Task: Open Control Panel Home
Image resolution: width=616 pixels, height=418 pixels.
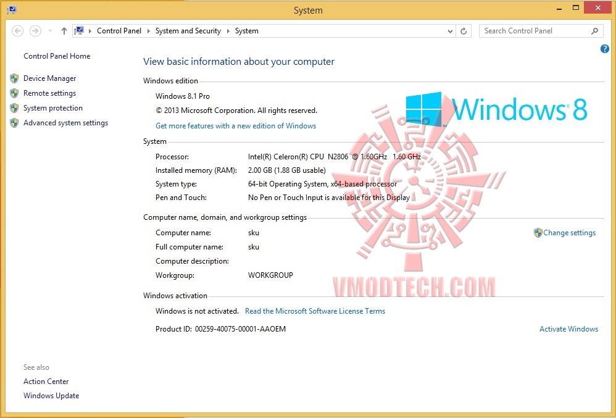Action: click(57, 56)
